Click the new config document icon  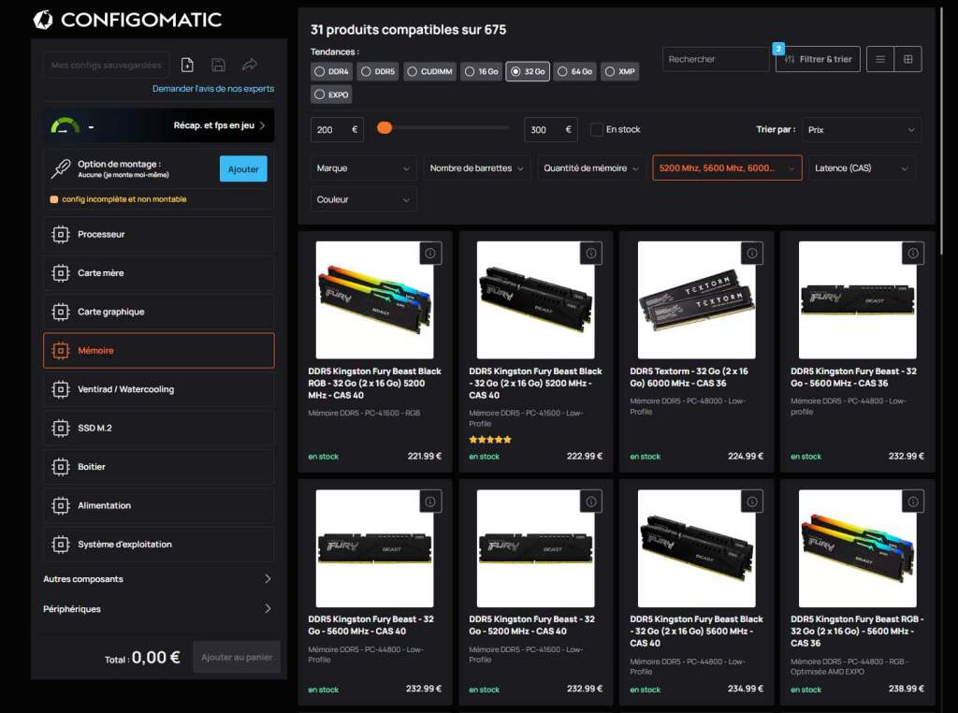tap(187, 64)
